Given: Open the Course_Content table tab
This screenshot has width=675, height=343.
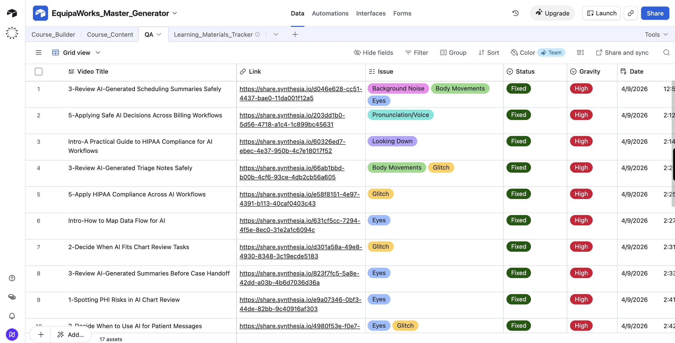Looking at the screenshot, I should pos(110,34).
